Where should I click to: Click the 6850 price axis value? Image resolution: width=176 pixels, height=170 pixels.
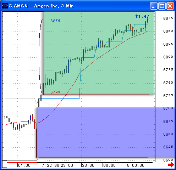pos(168,31)
